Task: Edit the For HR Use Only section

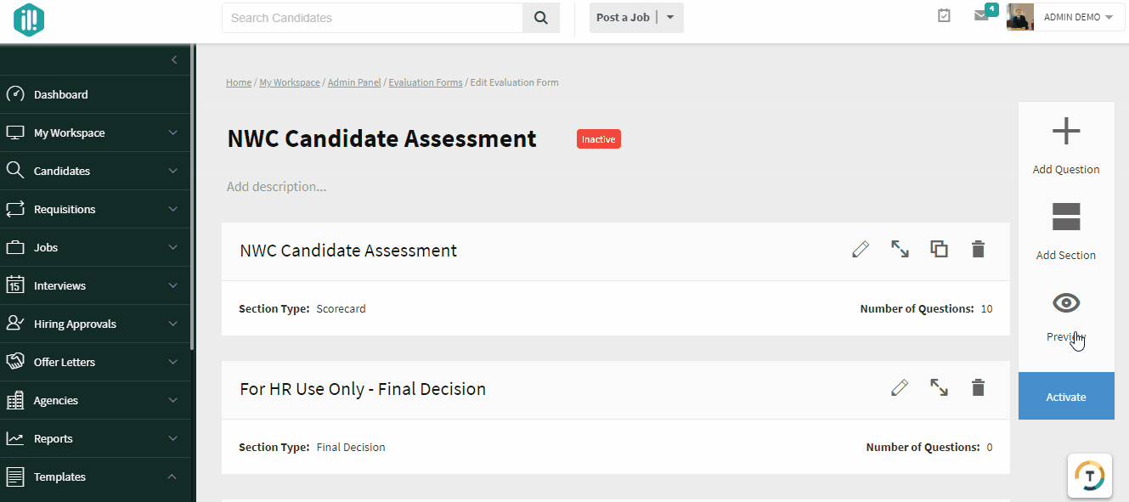Action: (x=900, y=387)
